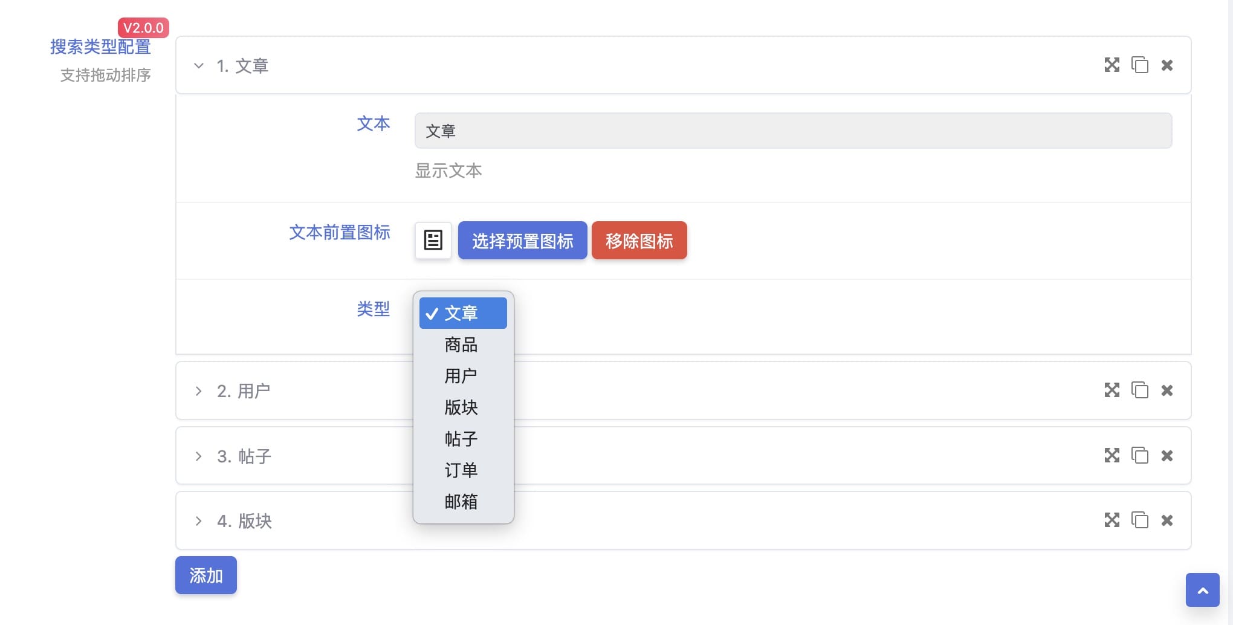
Task: Click the 选择预置图标 button
Action: point(522,241)
